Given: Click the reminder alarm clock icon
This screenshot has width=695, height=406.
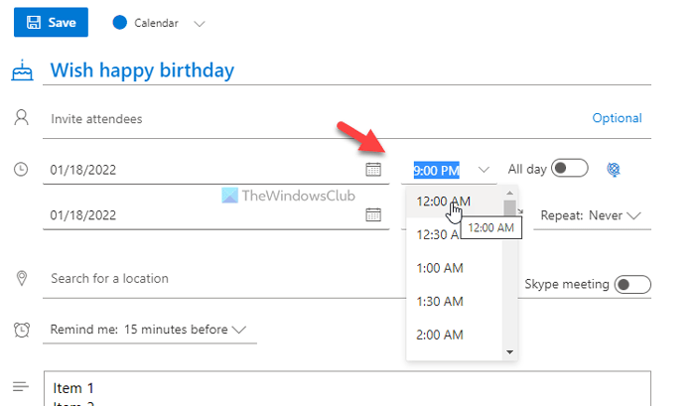Looking at the screenshot, I should tap(21, 329).
